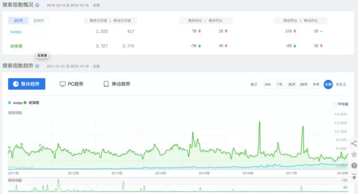This screenshot has width=358, height=194.
Task: Switch overview to 近30天
Action: (39, 20)
